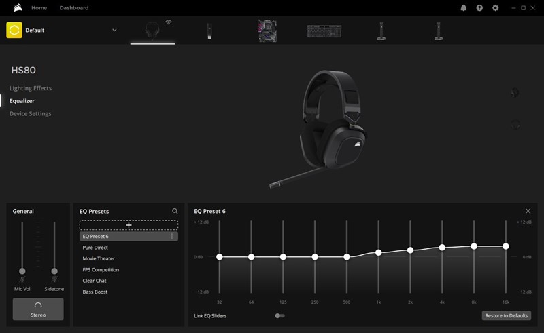Open the help question mark icon

point(479,8)
